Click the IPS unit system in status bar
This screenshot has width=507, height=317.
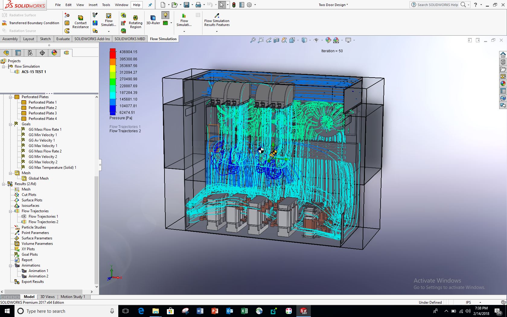(468, 303)
